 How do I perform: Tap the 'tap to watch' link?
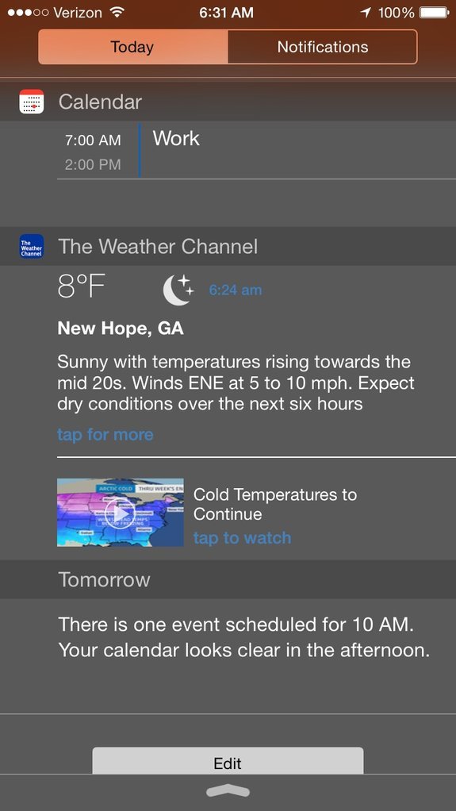pos(242,538)
